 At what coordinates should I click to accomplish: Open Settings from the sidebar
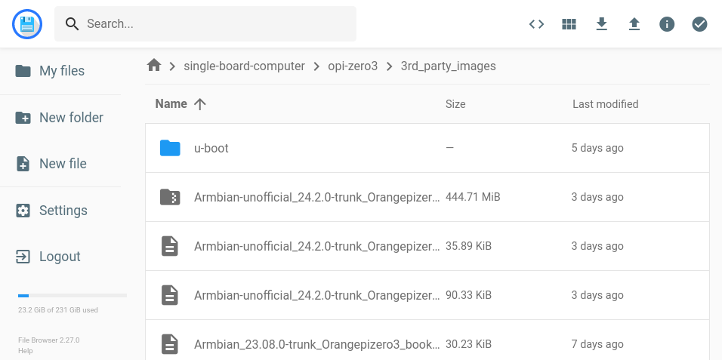(62, 211)
